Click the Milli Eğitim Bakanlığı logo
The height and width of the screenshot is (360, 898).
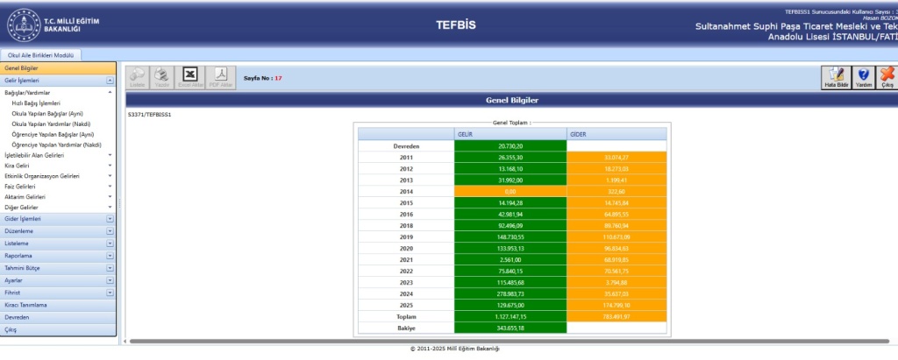24,24
